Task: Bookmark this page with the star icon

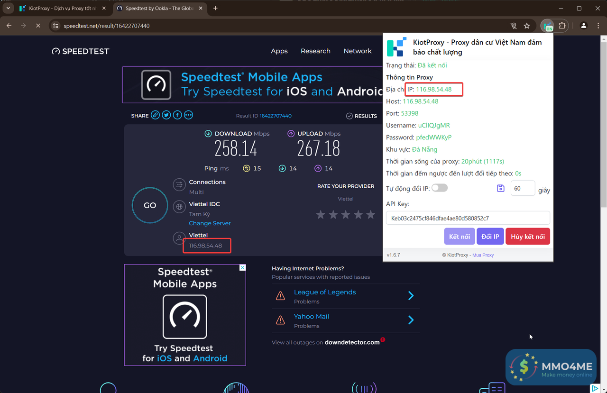Action: (527, 26)
